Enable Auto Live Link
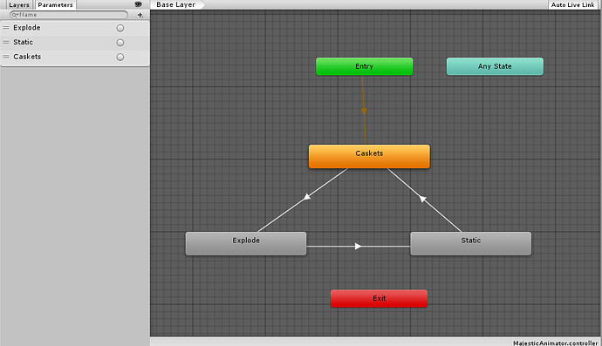Screen dimensions: 602x346 [572, 4]
